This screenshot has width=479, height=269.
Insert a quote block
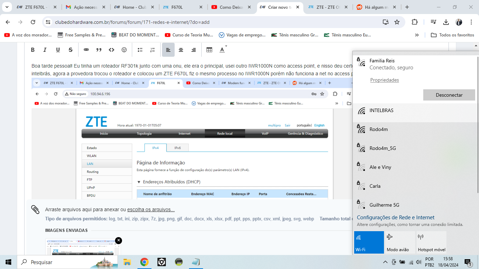click(99, 50)
